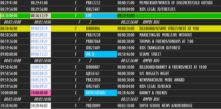Click the 00:52:36:00 RMPBS BUG duration
This screenshot has height=109, width=221.
(129, 61)
